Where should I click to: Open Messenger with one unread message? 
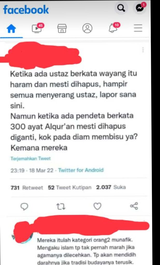[140, 8]
